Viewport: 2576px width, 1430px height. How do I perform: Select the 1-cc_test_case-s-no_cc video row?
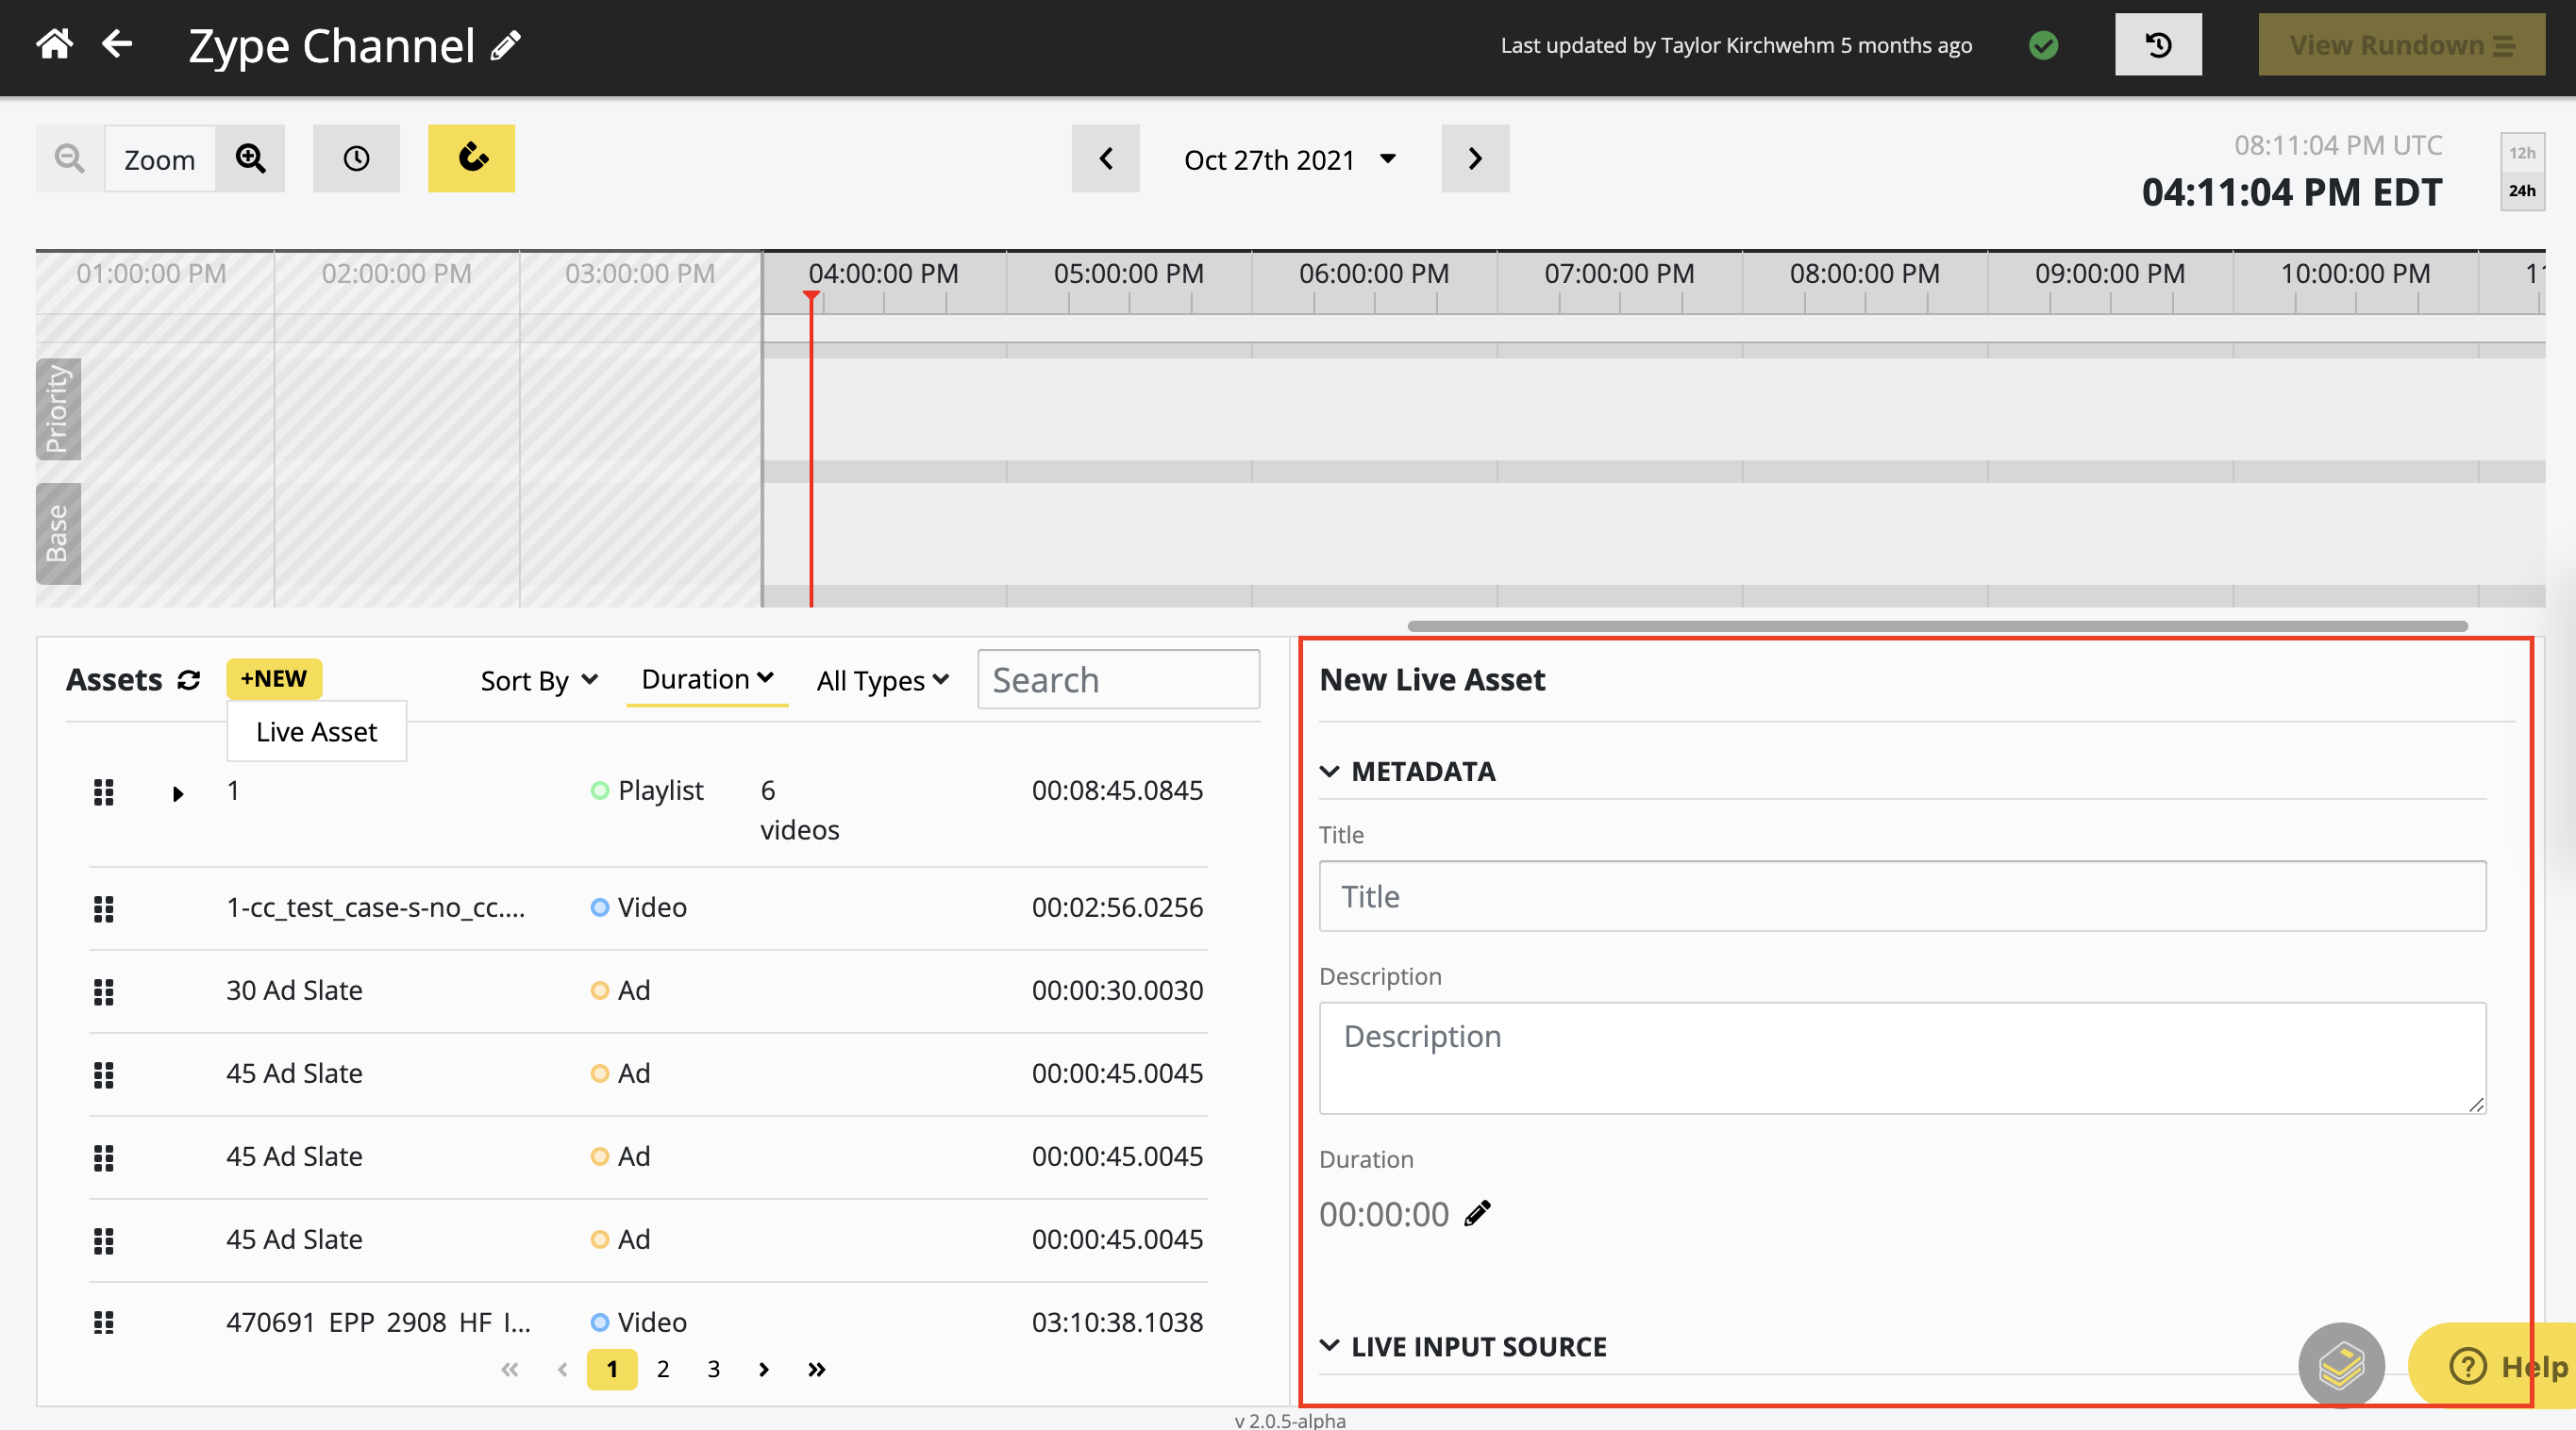648,908
